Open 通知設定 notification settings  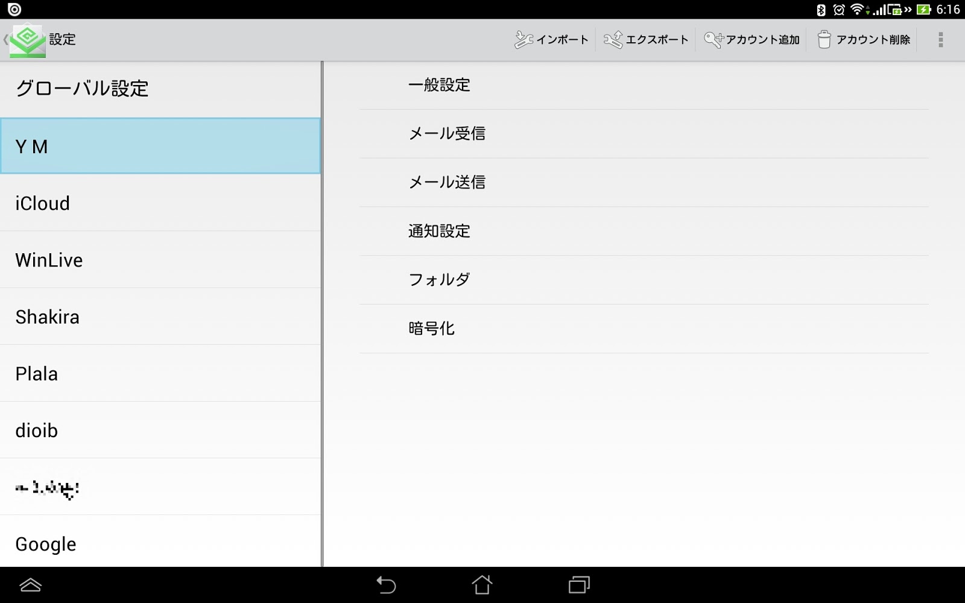click(x=644, y=231)
